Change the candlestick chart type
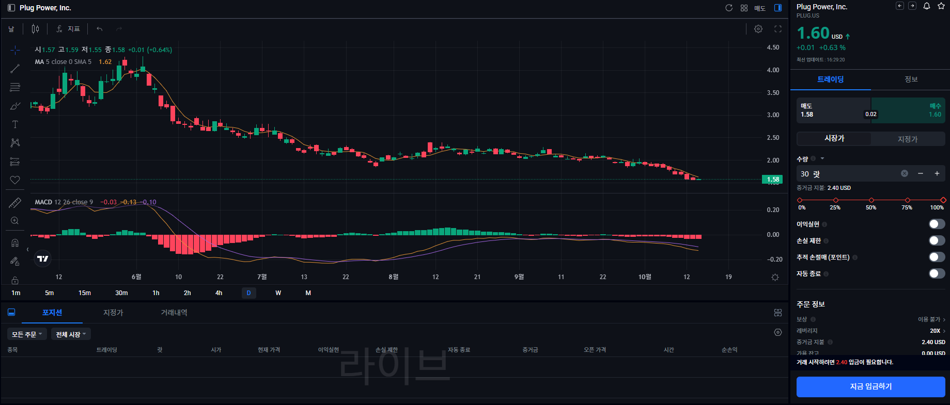The image size is (950, 405). point(35,29)
